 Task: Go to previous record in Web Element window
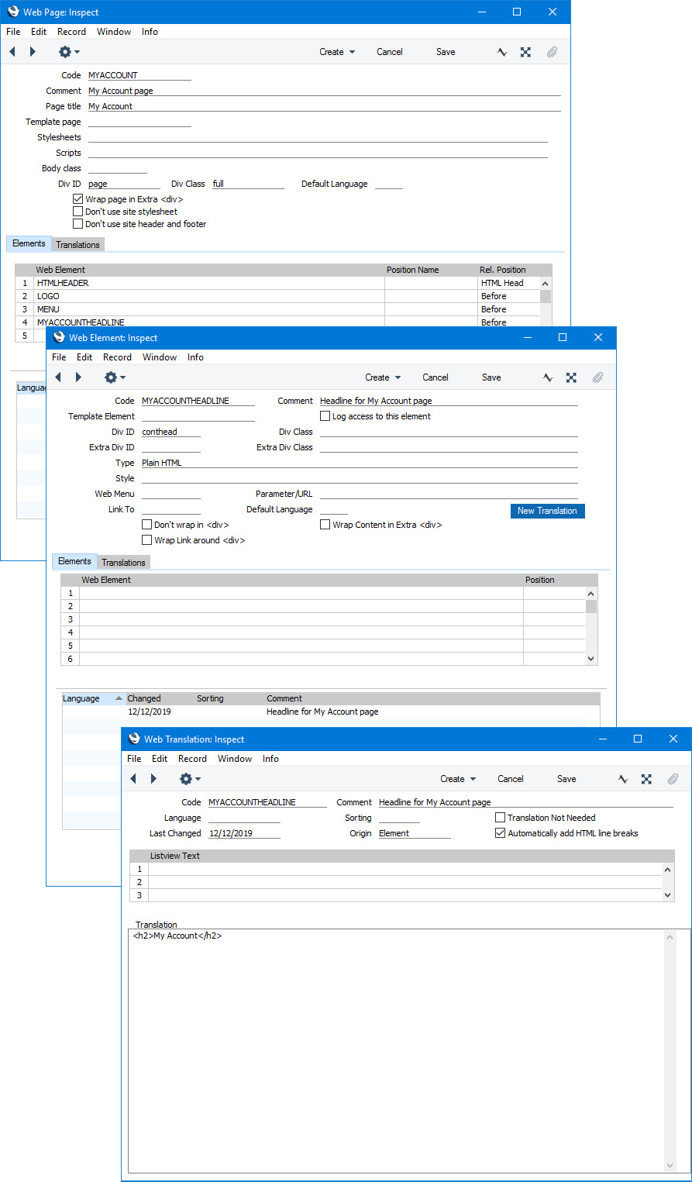tap(58, 377)
